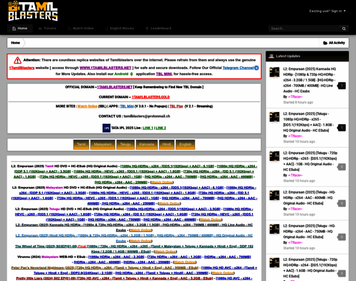Open the TBL Play app link
This screenshot has width=356, height=281.
coord(176,106)
